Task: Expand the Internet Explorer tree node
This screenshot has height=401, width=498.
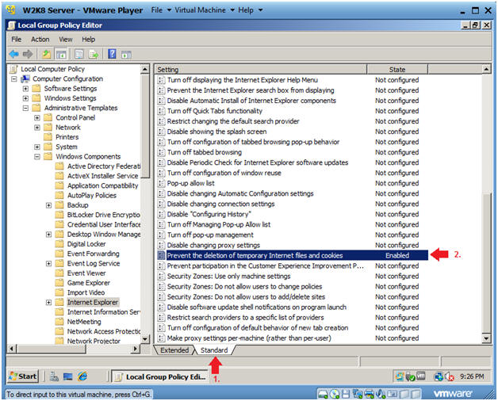Action: (48, 303)
